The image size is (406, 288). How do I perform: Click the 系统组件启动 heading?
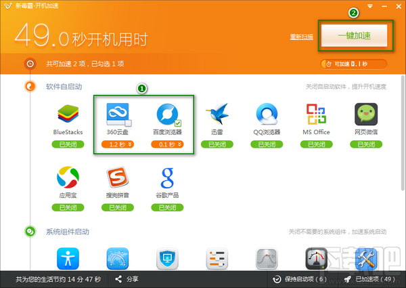(x=68, y=232)
